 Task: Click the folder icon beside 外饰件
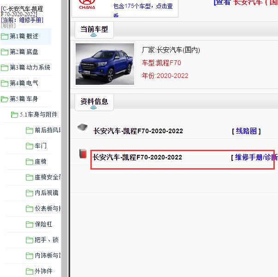click(x=30, y=271)
